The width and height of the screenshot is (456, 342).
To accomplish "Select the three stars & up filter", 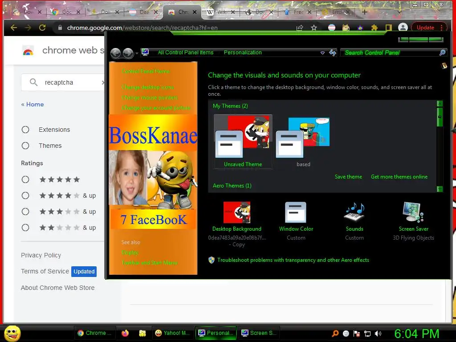I will pyautogui.click(x=25, y=212).
